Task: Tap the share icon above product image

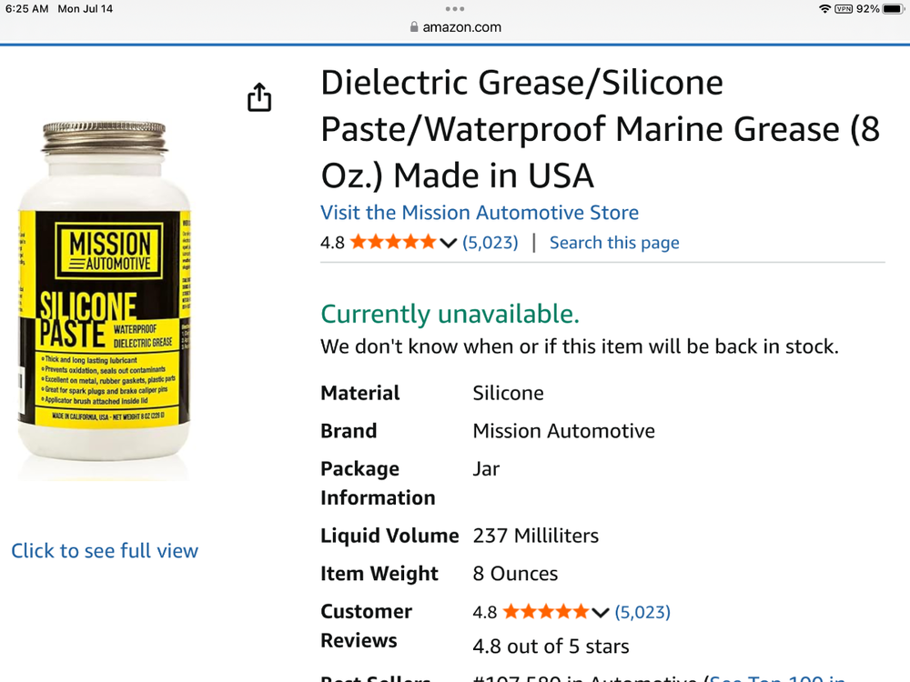Action: click(x=258, y=97)
